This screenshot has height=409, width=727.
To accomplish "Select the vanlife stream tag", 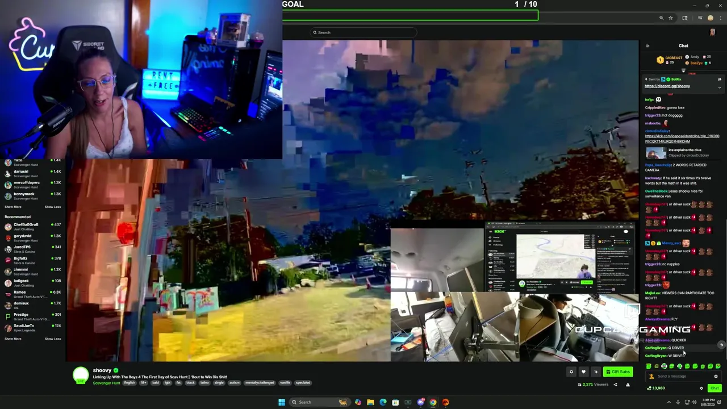I will pos(285,383).
